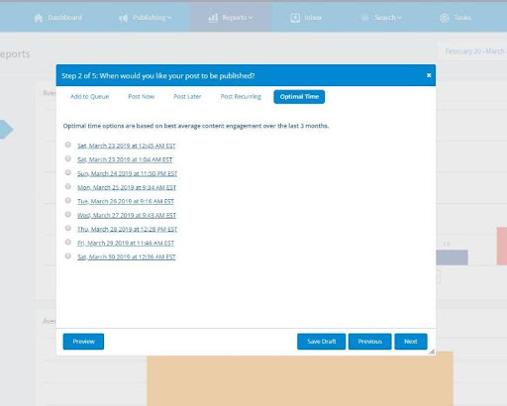Click the Dashboard home icon
Viewport: 507px width, 406px height.
(x=39, y=18)
